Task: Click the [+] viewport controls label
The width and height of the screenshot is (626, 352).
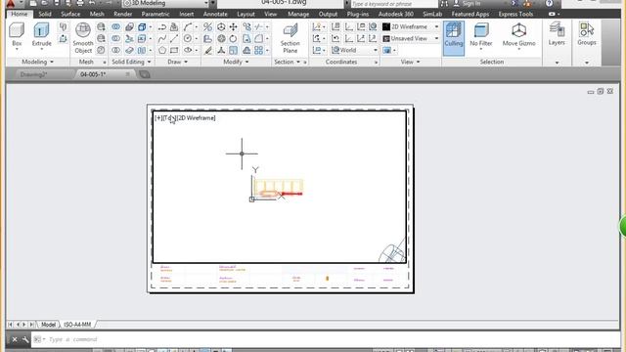Action: point(158,118)
